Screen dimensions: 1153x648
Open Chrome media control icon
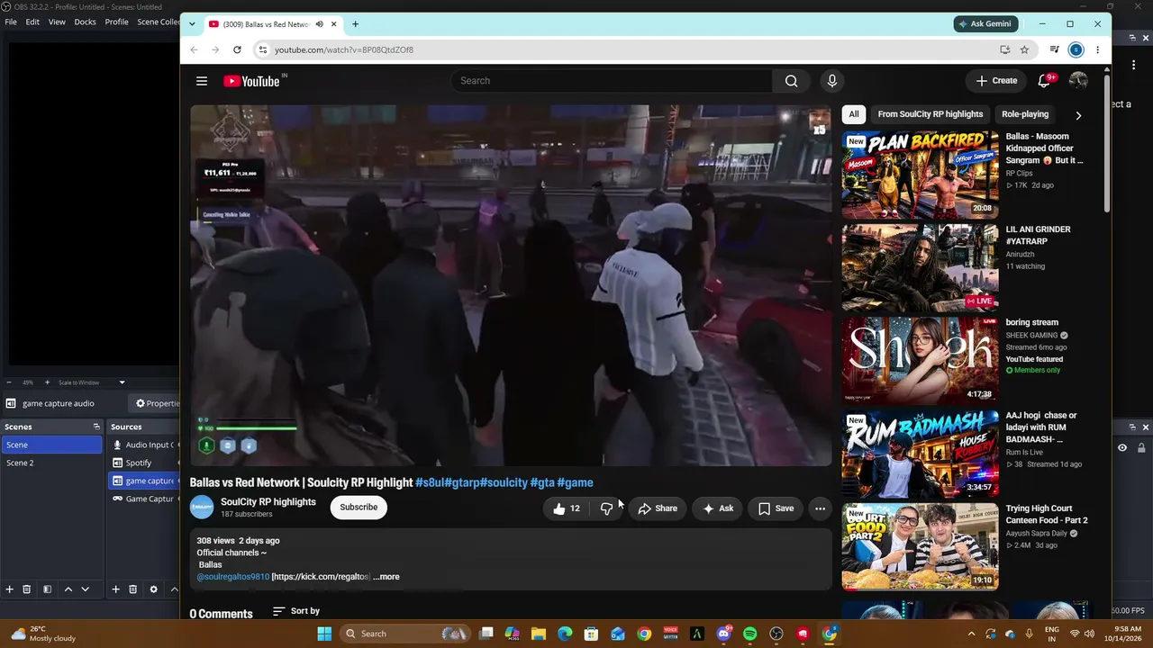coord(1054,49)
